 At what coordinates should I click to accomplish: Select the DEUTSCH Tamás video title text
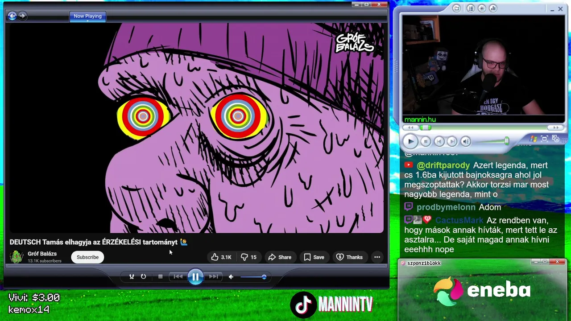[99, 242]
